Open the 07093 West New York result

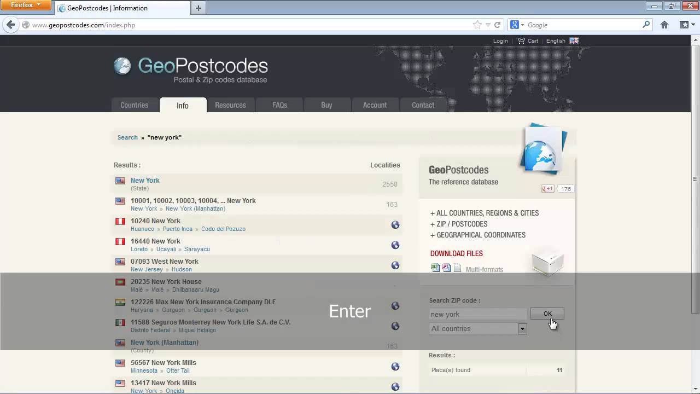[x=164, y=262]
